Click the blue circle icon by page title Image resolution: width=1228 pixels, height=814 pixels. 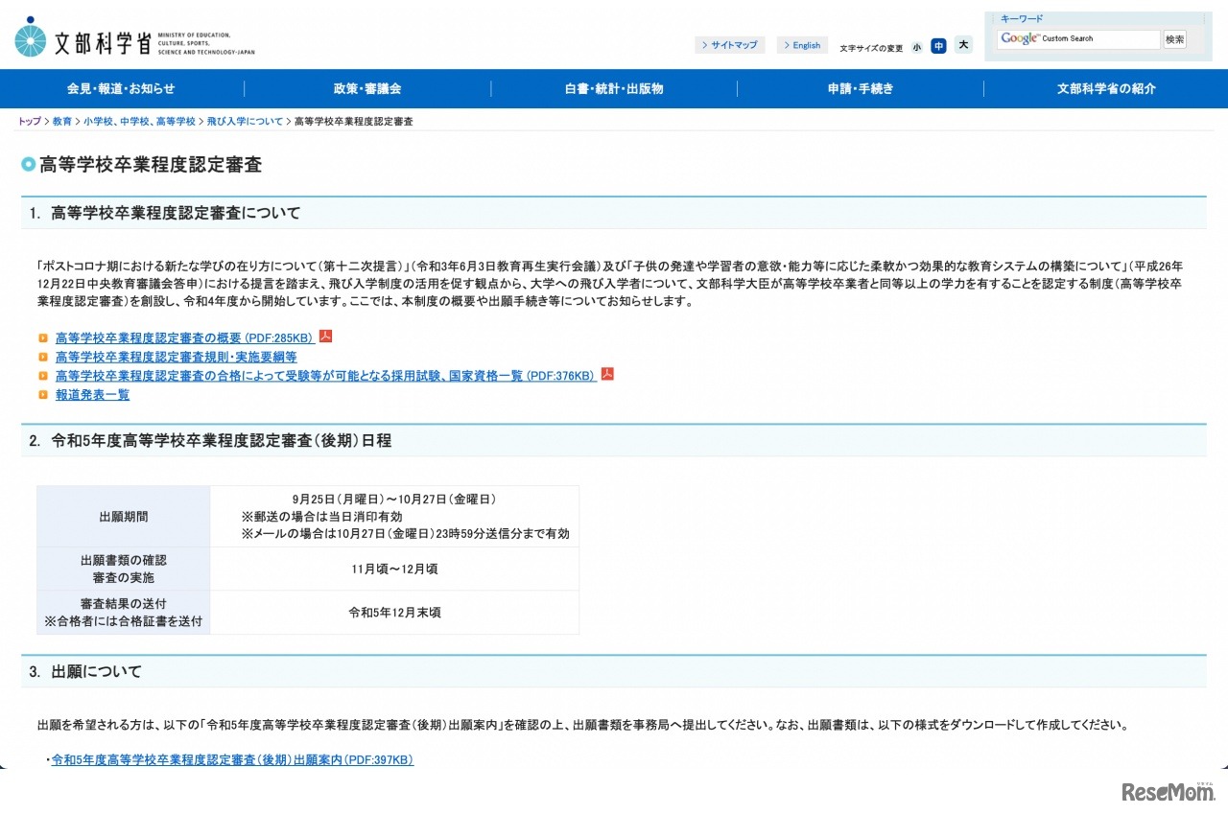pos(29,165)
